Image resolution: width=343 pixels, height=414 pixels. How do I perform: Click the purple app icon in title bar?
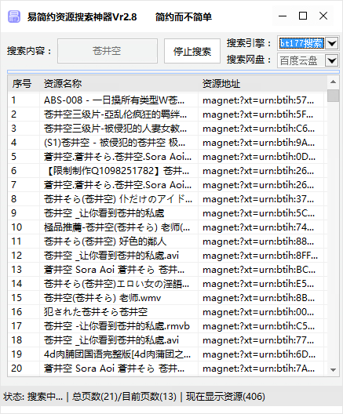click(x=14, y=16)
